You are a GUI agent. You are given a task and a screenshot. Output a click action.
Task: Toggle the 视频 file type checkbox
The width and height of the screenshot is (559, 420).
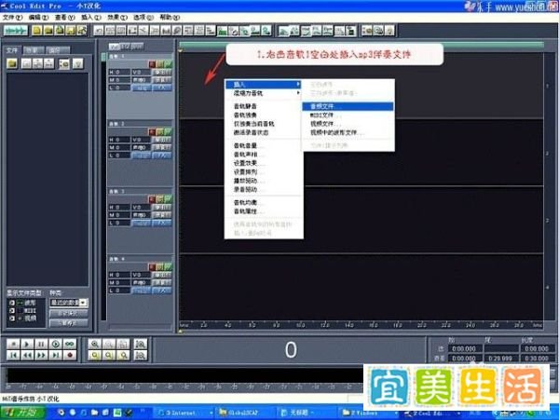(x=12, y=318)
